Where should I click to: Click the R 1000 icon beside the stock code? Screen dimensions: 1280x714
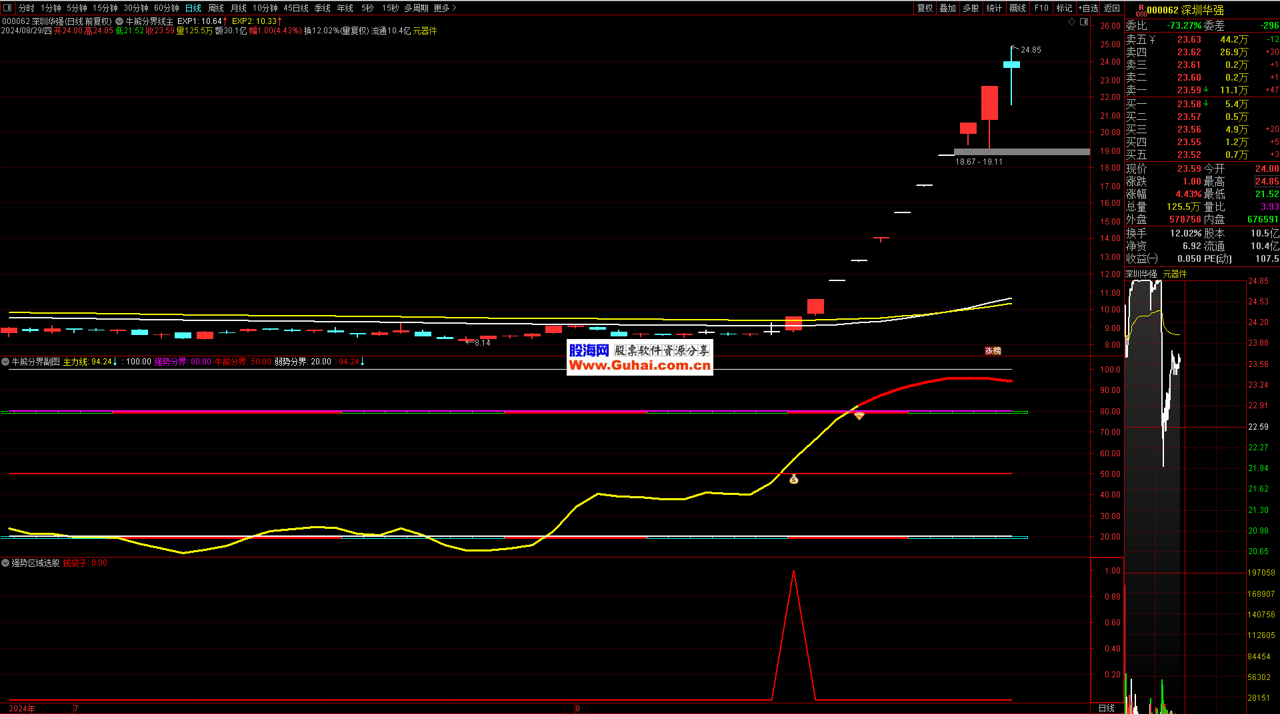coord(1140,10)
